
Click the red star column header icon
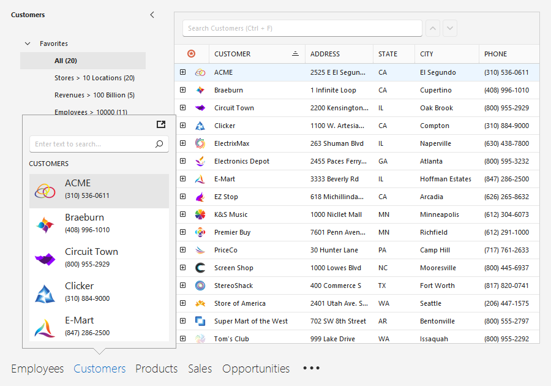point(191,54)
